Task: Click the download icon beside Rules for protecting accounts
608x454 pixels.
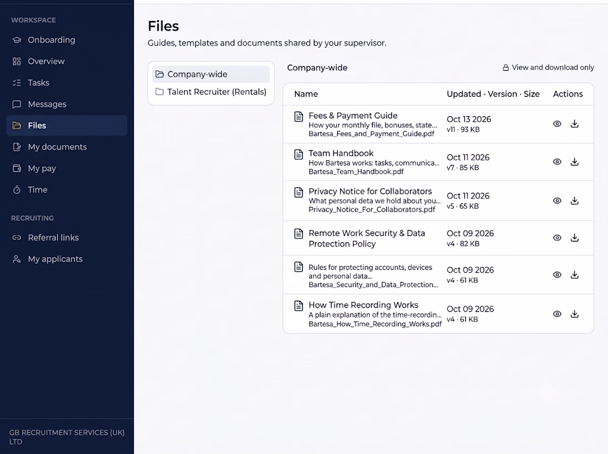Action: click(575, 275)
